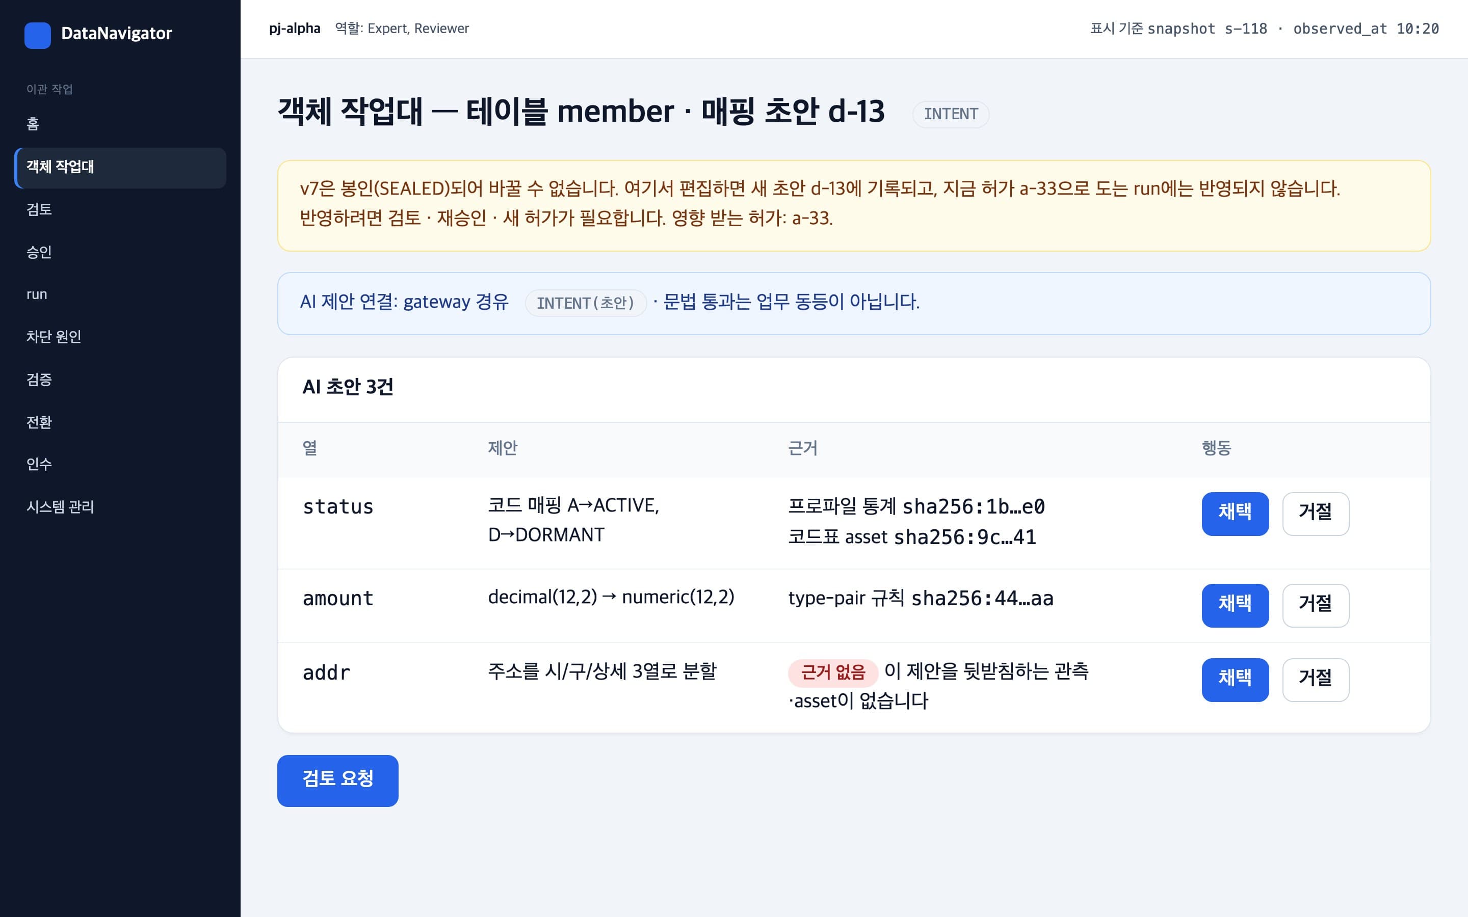This screenshot has width=1468, height=917.
Task: Click the status column cell
Action: pos(338,507)
